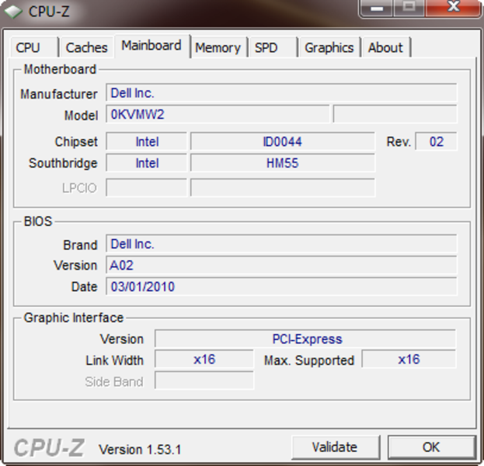Screen dimensions: 484x466
Task: Click the Chipset ID0044 value
Action: point(283,141)
